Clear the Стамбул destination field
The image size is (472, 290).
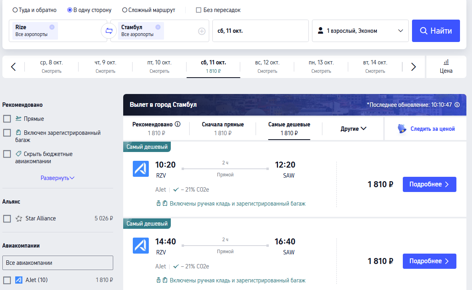click(x=158, y=27)
